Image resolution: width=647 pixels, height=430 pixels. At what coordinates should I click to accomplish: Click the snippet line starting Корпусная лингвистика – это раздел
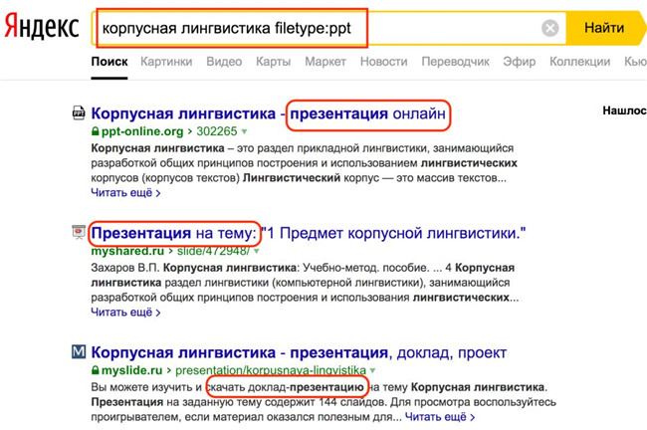point(303,147)
